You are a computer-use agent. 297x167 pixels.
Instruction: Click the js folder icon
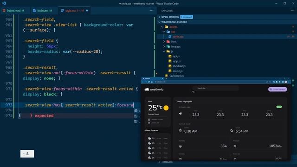168,51
